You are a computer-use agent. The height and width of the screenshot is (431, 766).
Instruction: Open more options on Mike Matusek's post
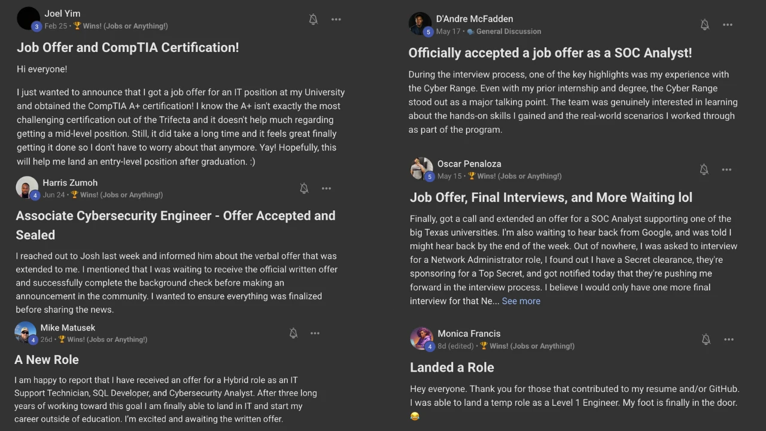point(315,333)
